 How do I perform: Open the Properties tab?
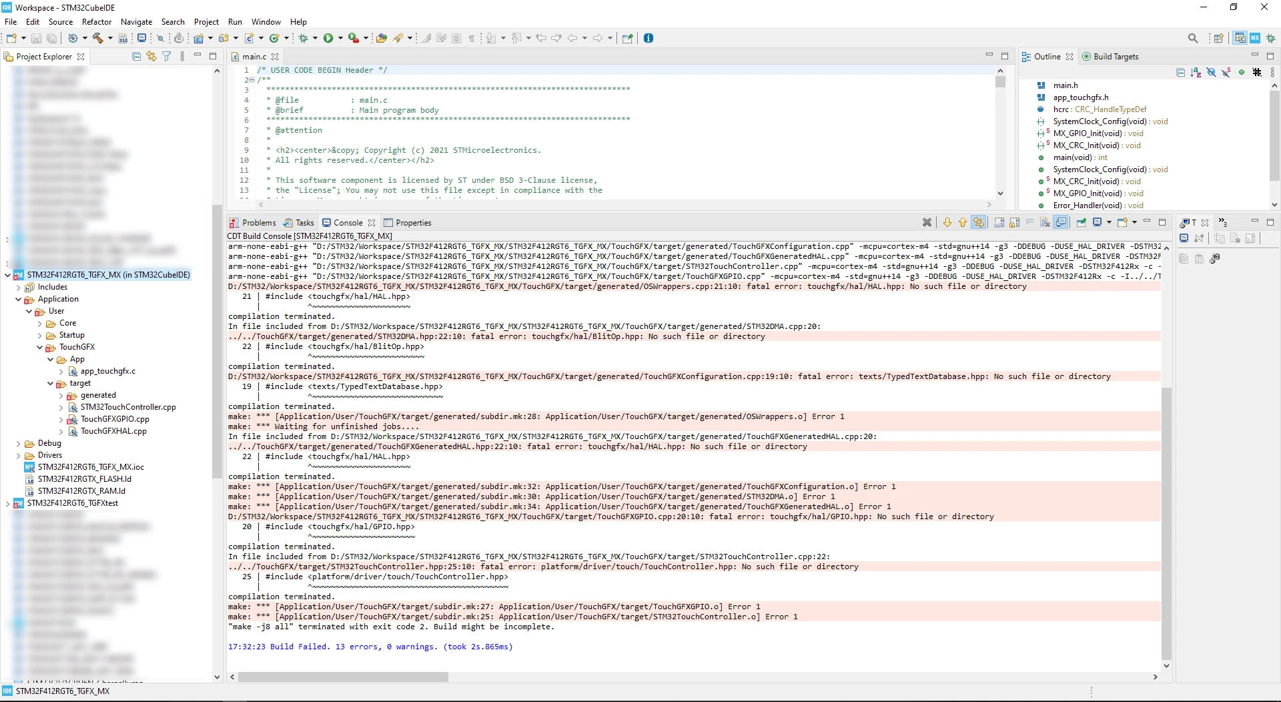pyautogui.click(x=408, y=223)
